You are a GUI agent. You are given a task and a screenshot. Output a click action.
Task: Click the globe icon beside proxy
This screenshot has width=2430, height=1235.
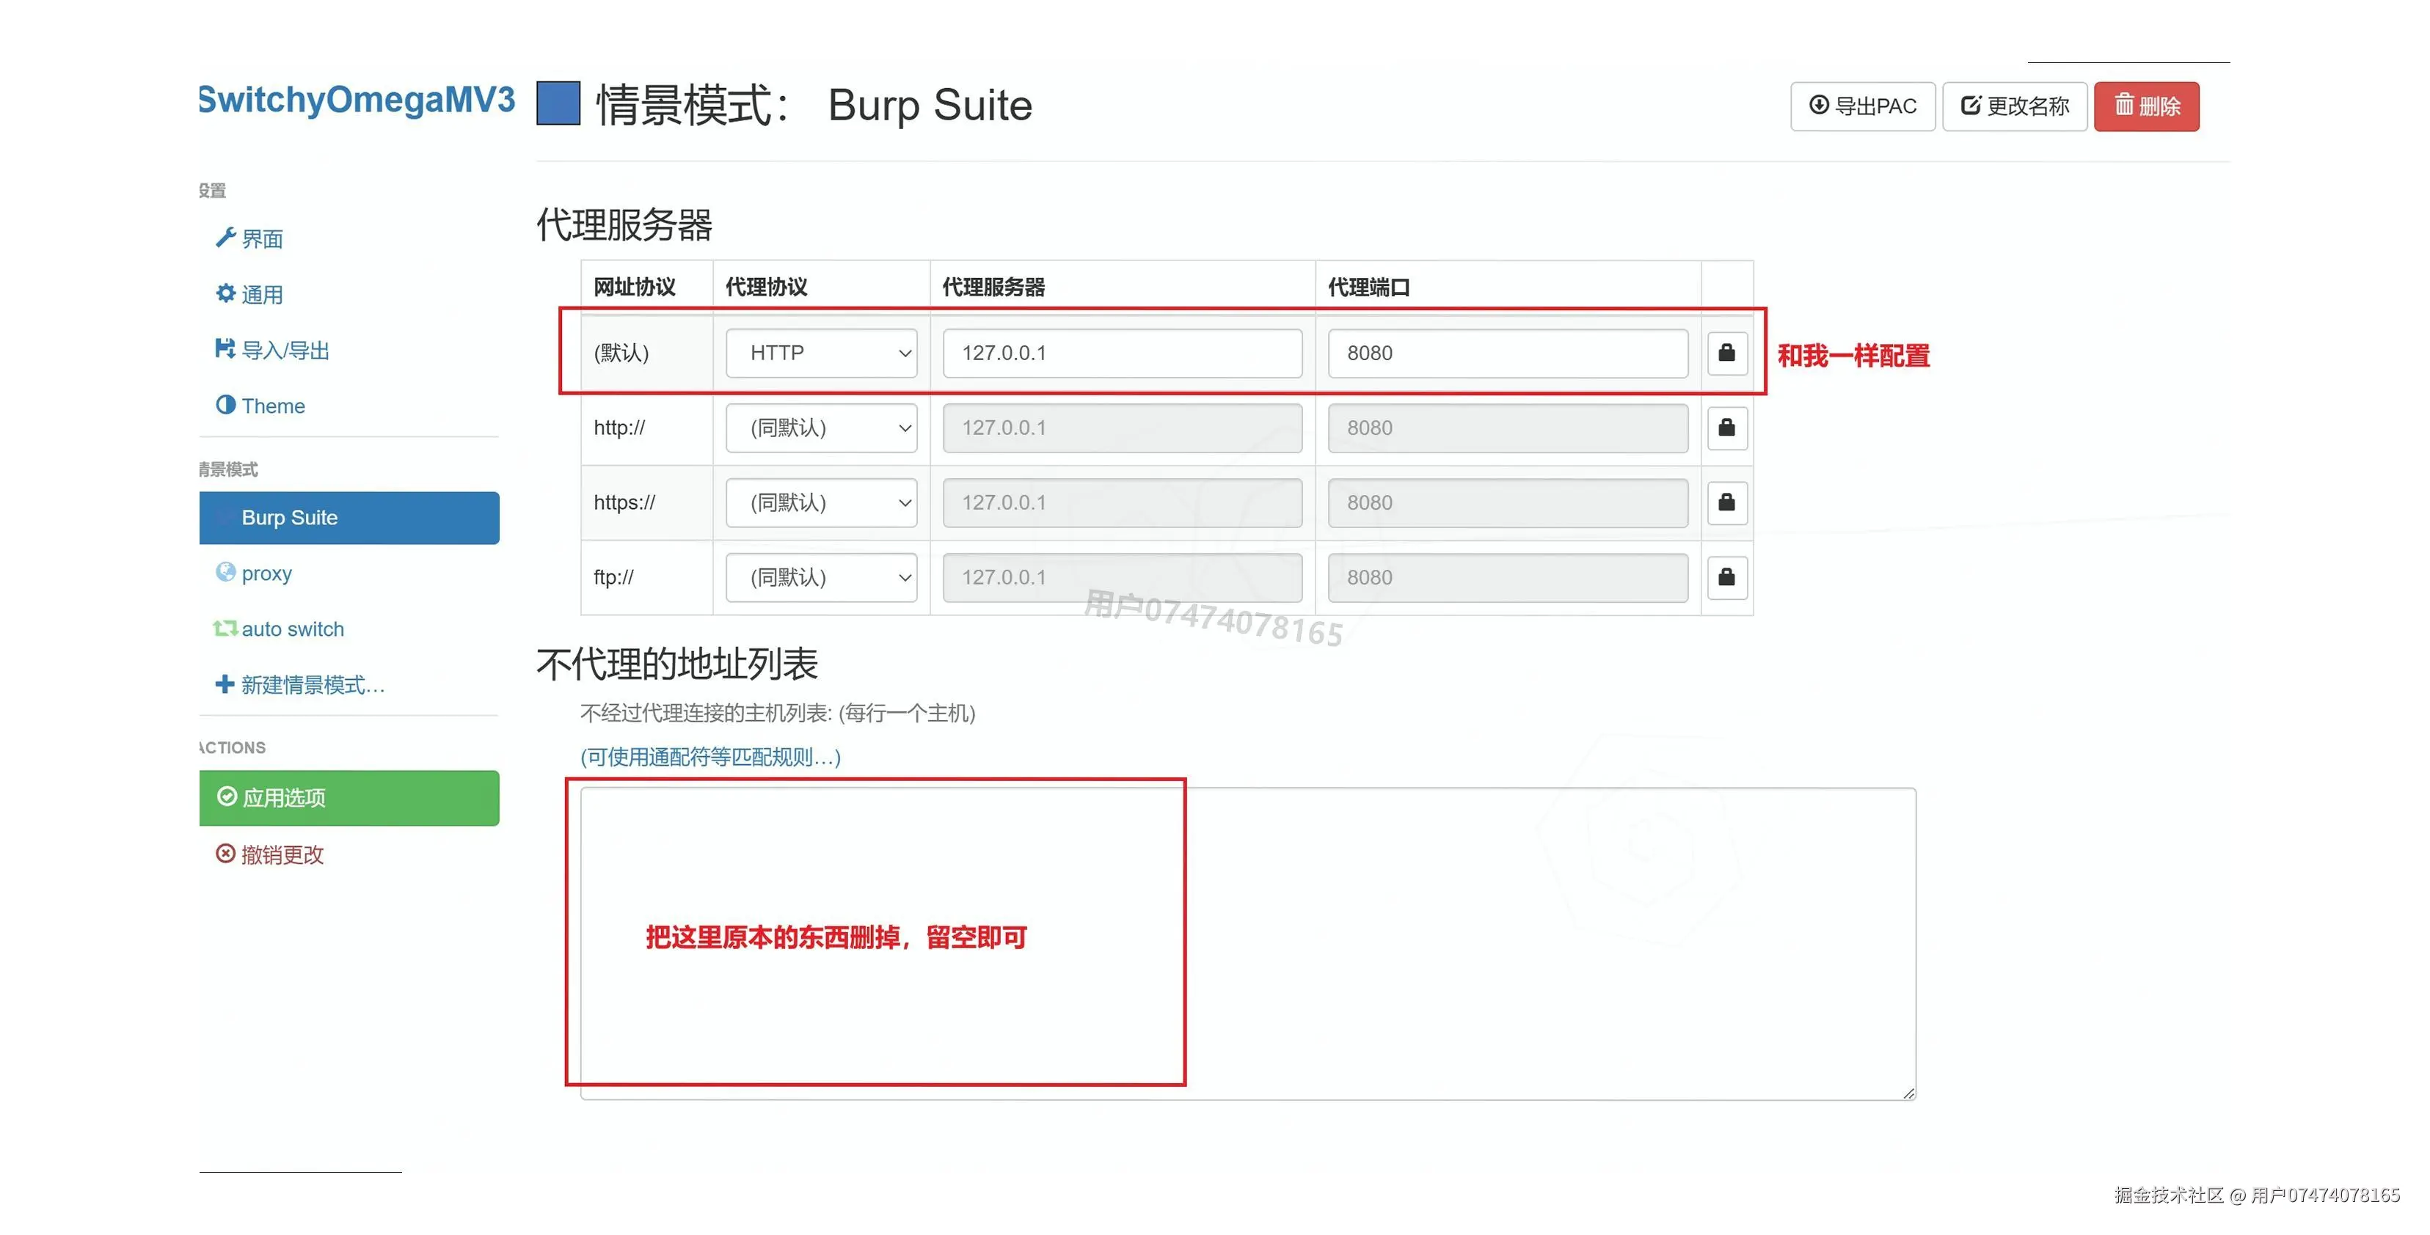pyautogui.click(x=225, y=571)
